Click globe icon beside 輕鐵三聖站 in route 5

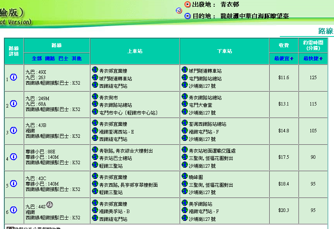(95, 191)
